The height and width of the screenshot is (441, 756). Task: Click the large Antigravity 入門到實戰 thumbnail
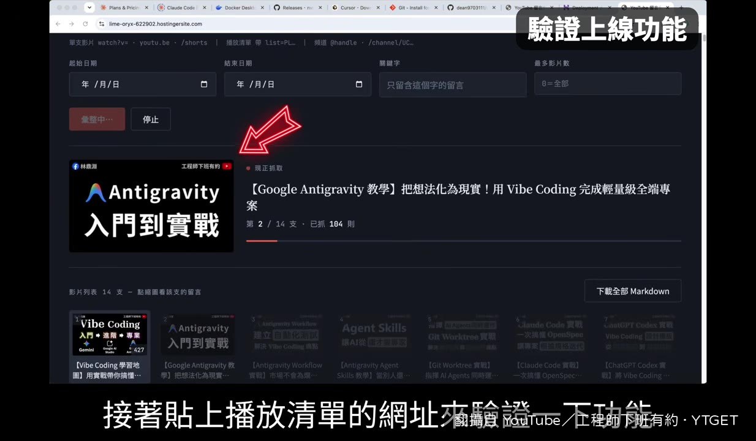coord(151,206)
